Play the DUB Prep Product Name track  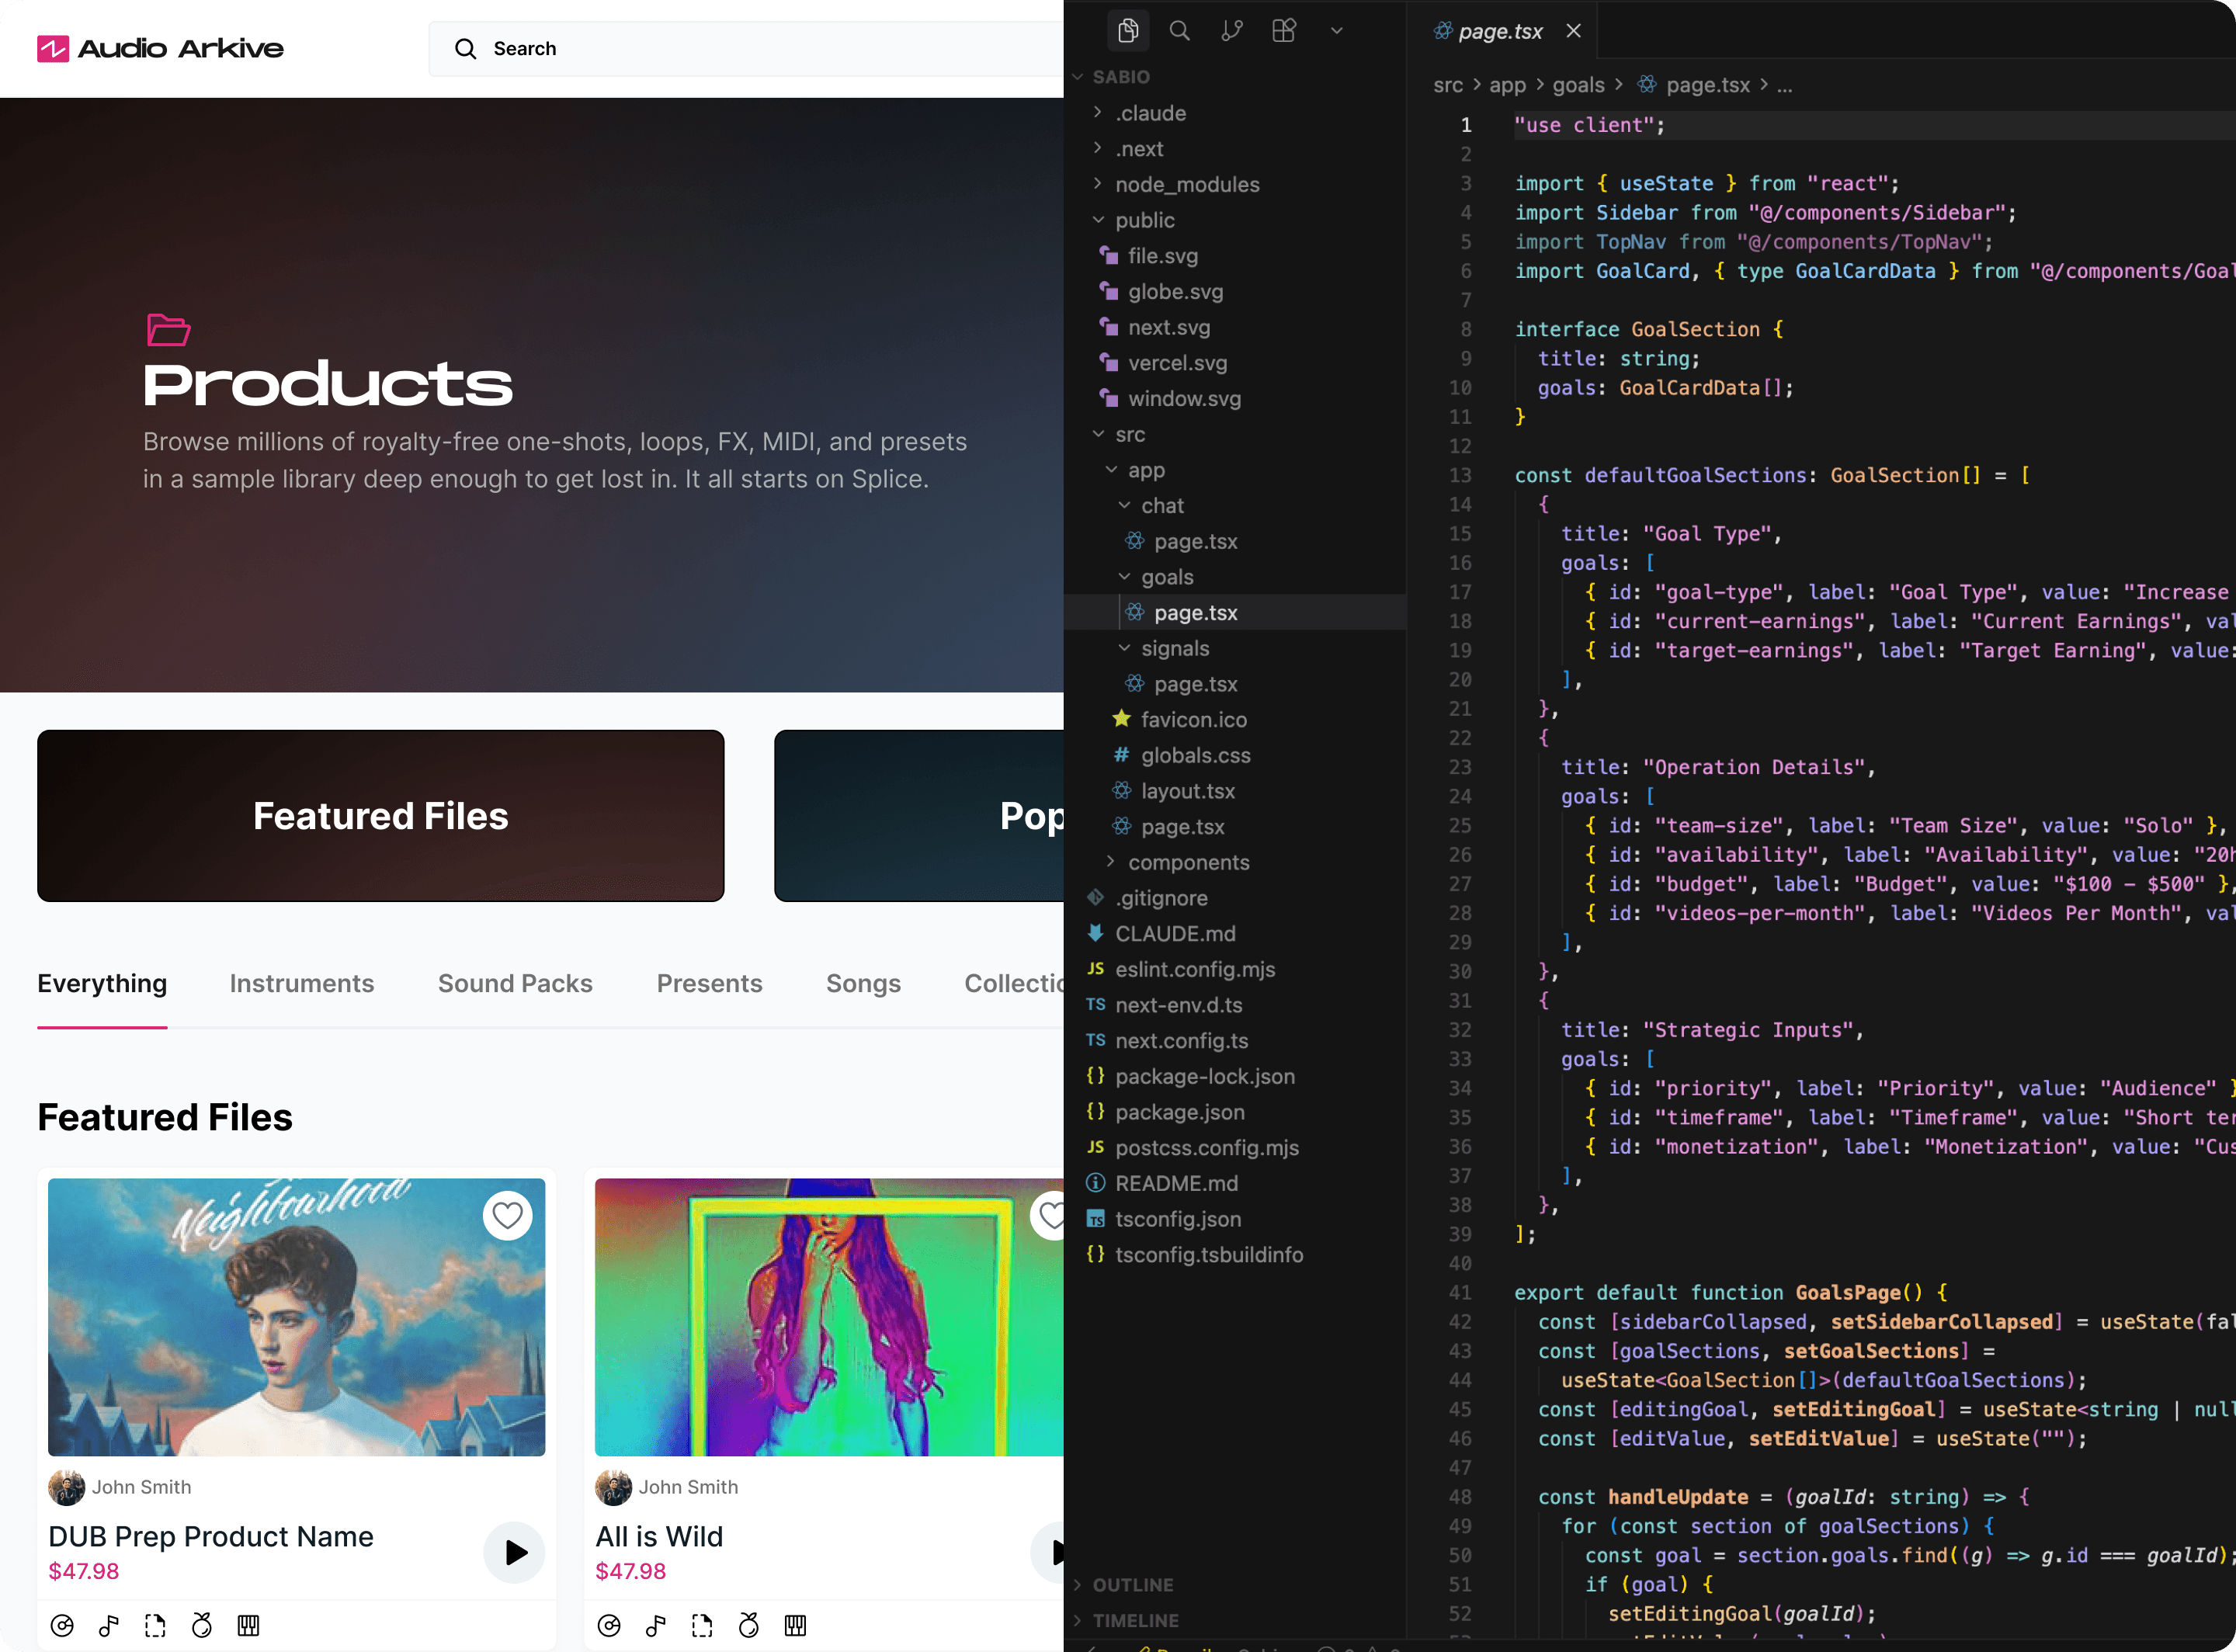pos(515,1552)
